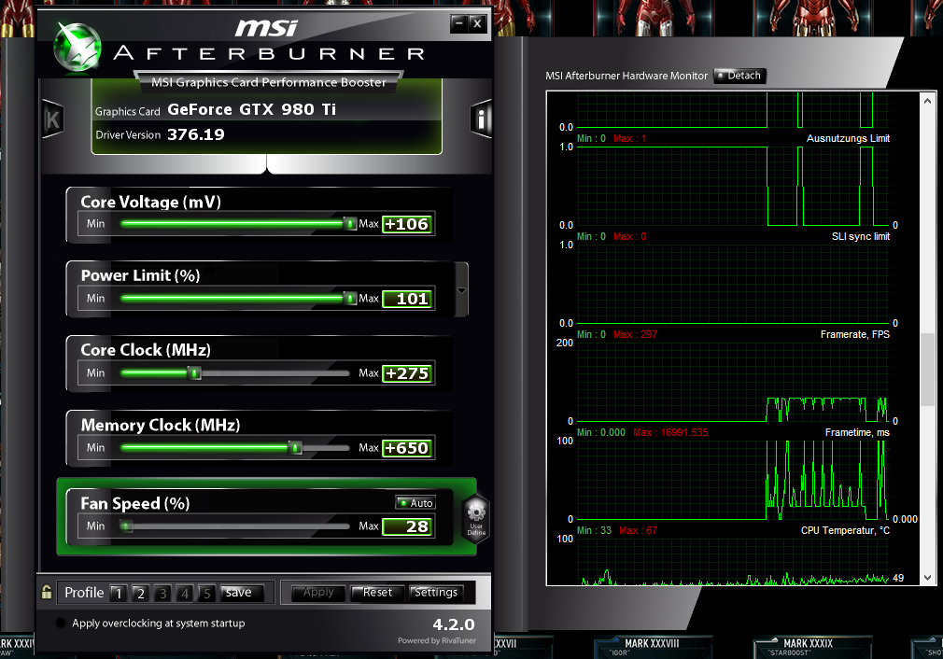Click the Framerate, FPS graph label
Screen dimensions: 943x659
[x=854, y=334]
